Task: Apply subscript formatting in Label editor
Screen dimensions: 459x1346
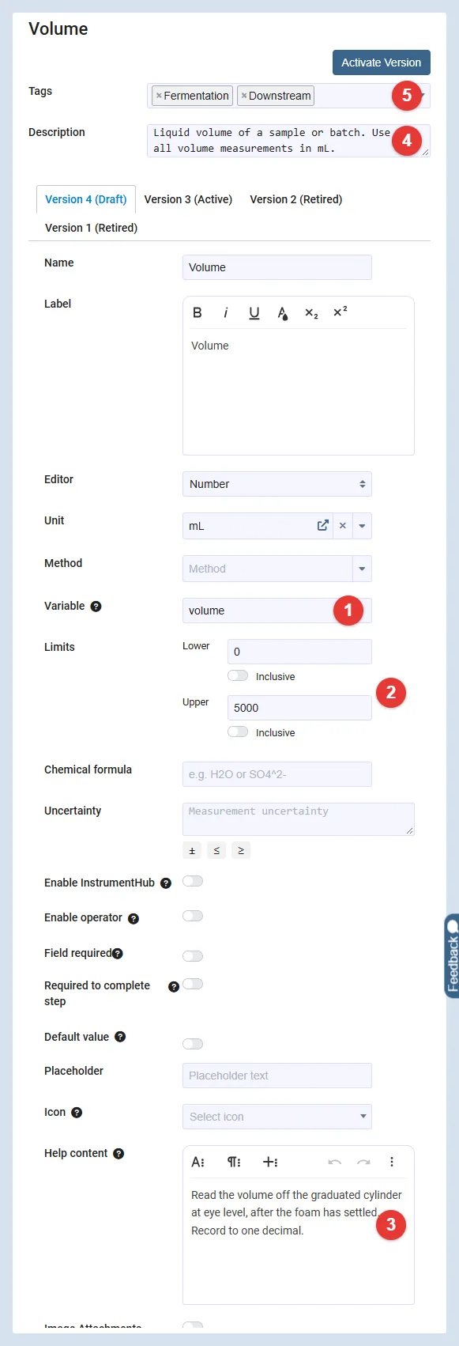Action: tap(311, 313)
